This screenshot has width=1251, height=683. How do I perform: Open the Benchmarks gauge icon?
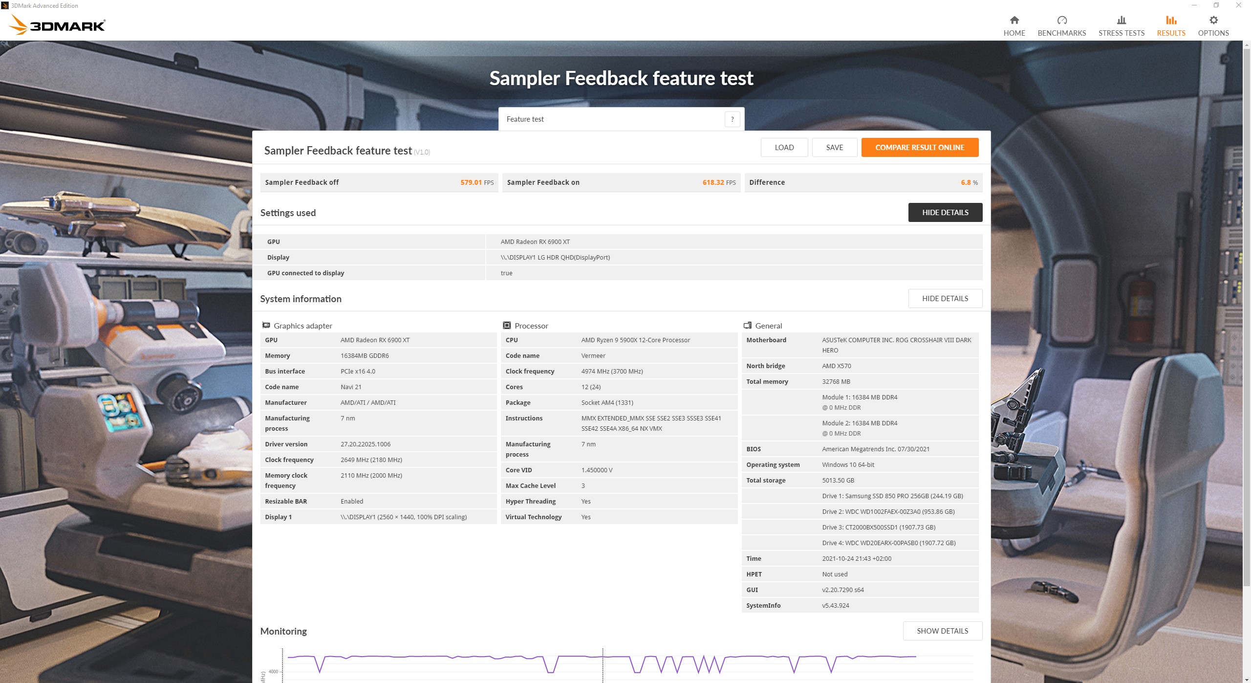pos(1061,20)
